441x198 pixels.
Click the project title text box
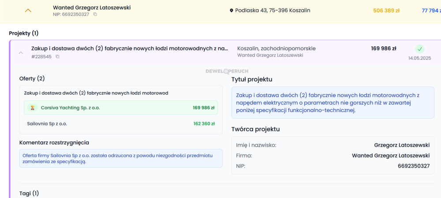pyautogui.click(x=333, y=103)
